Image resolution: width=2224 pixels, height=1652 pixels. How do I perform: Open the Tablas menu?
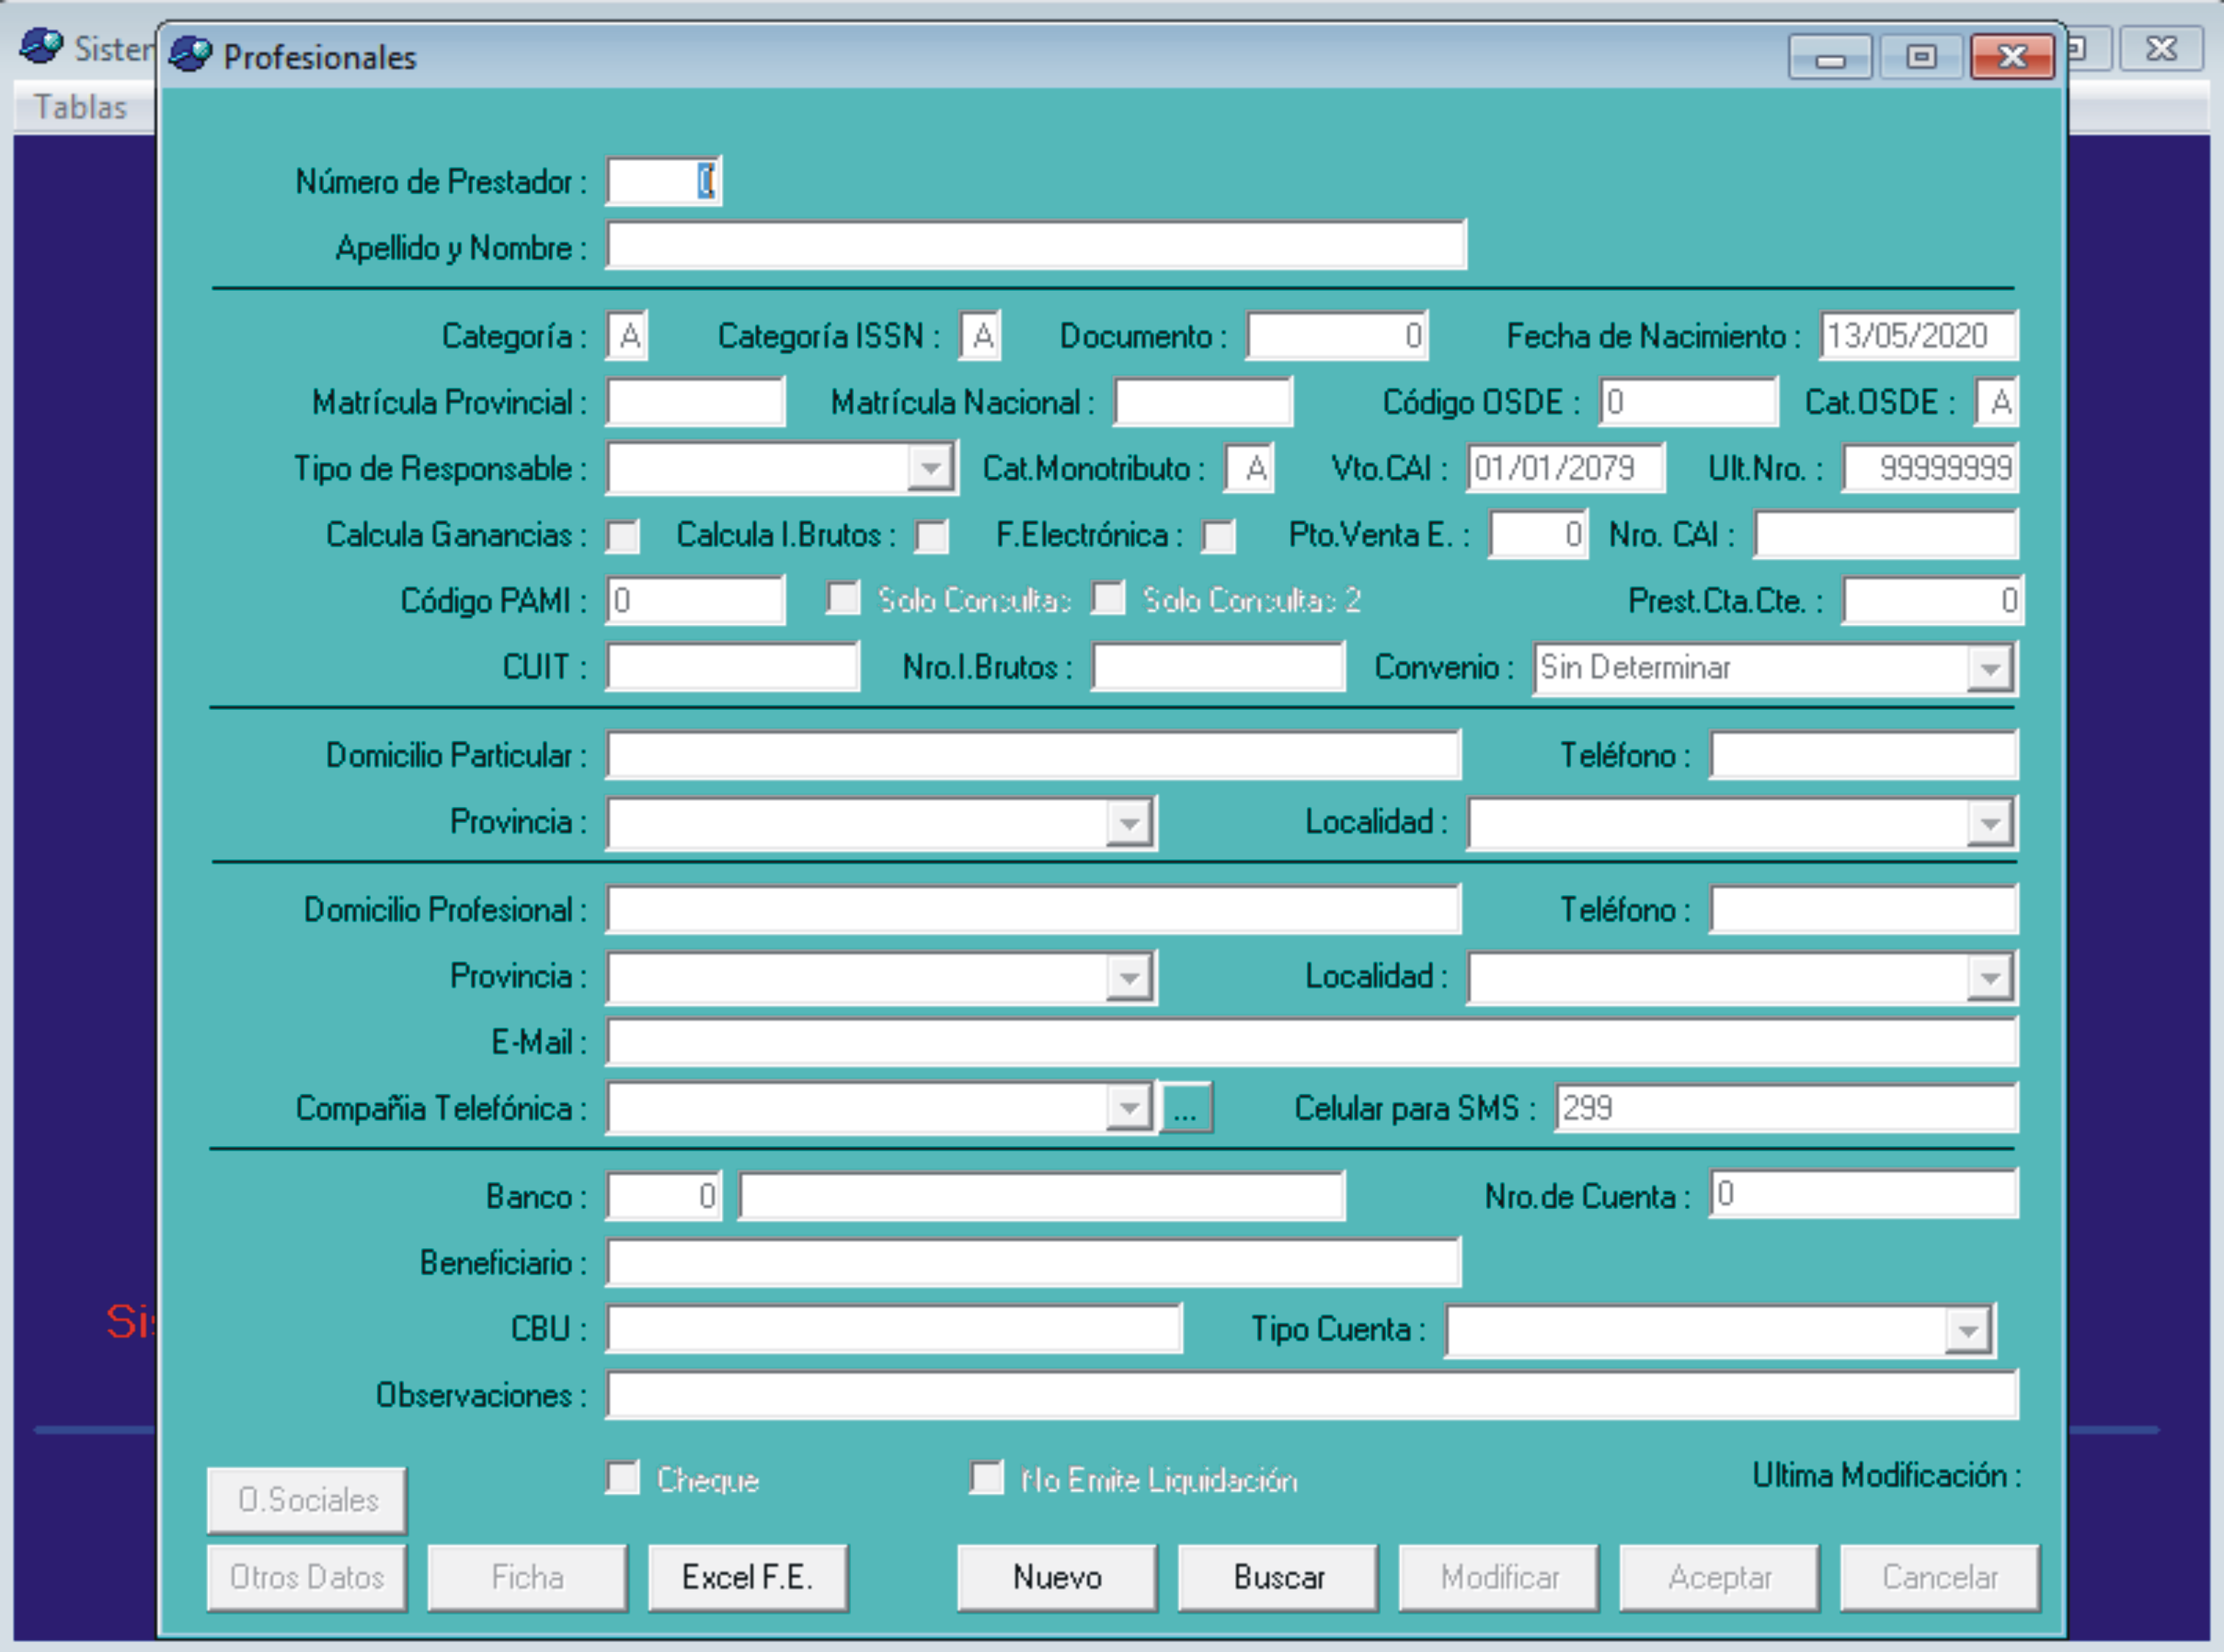pyautogui.click(x=81, y=107)
